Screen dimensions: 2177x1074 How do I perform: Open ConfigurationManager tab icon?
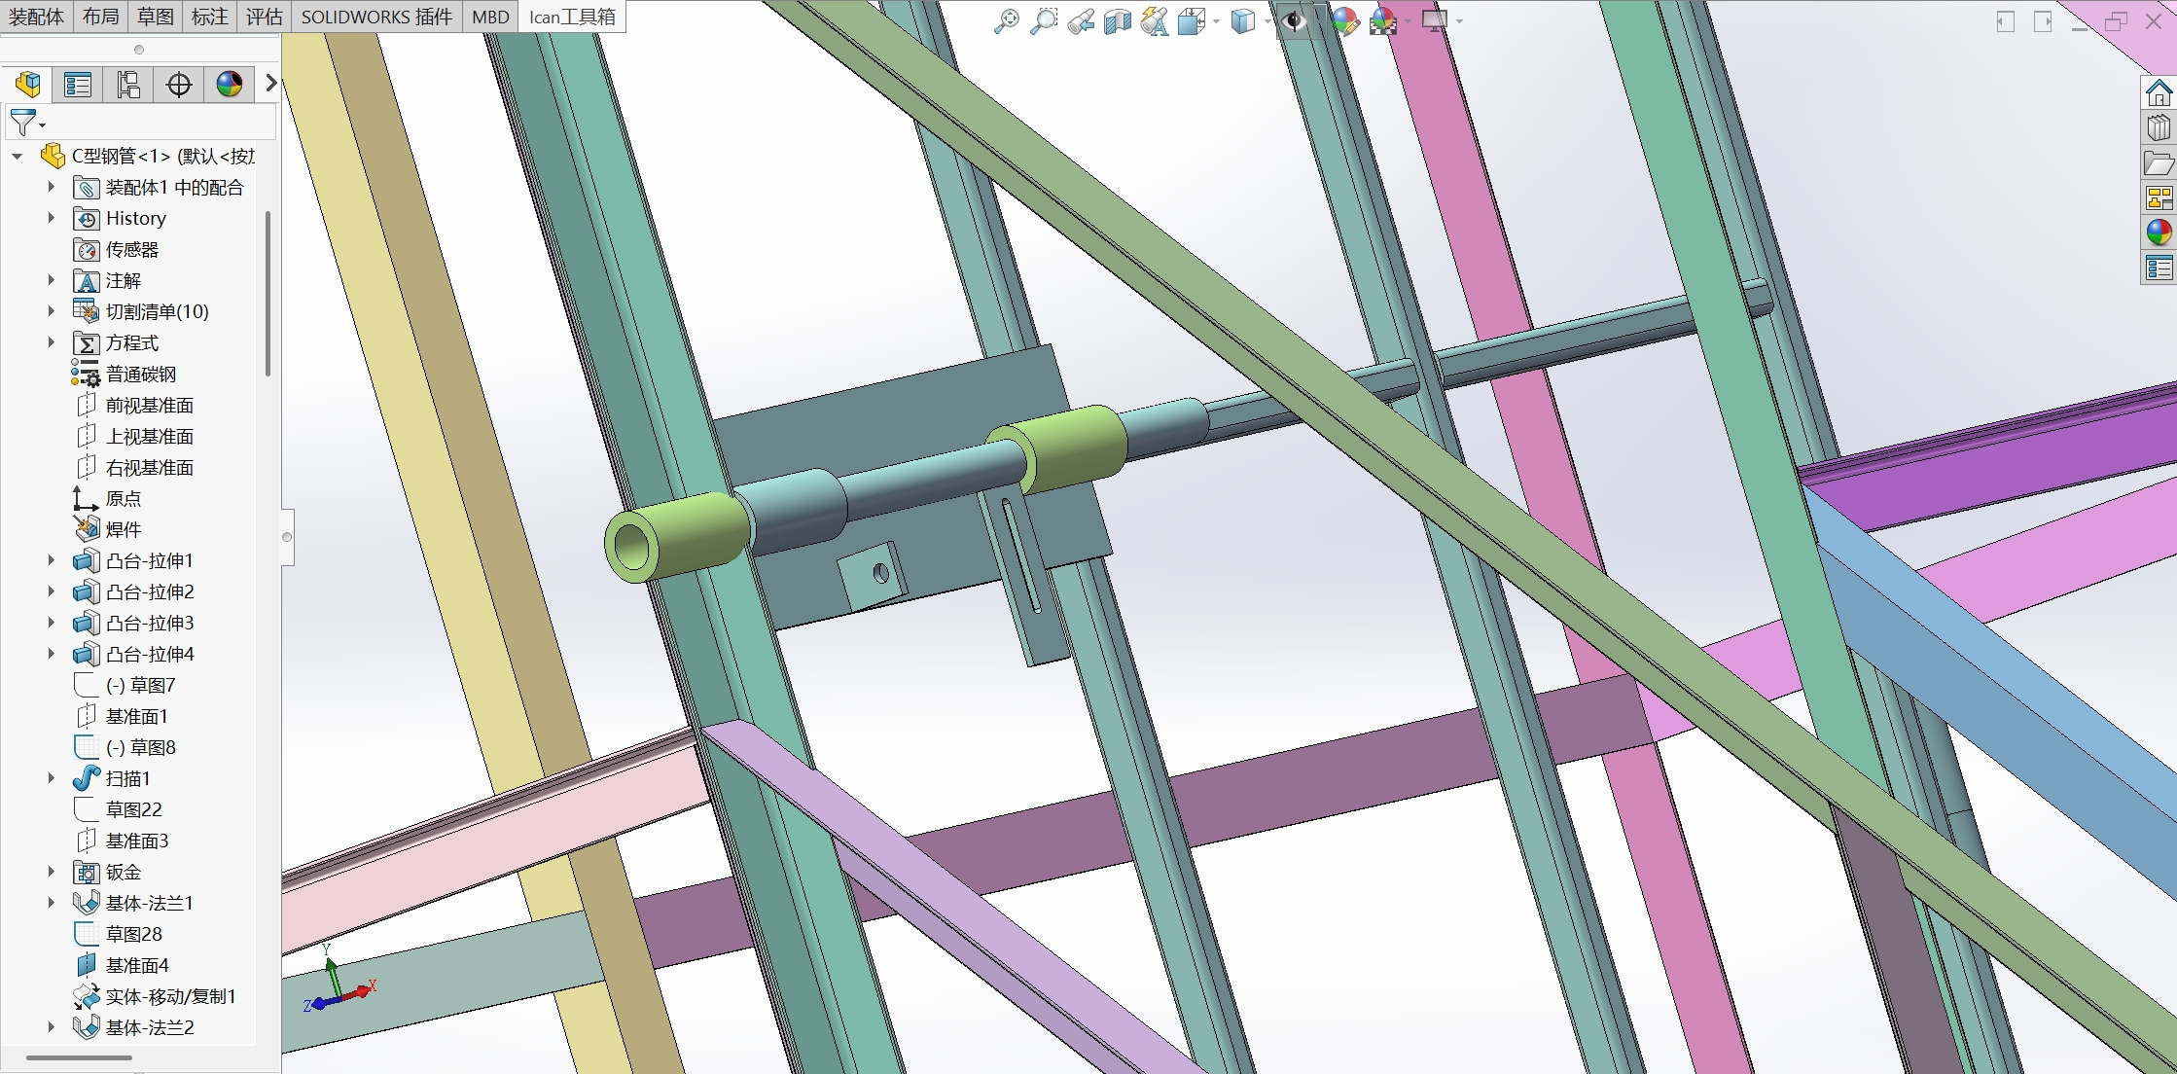point(128,85)
